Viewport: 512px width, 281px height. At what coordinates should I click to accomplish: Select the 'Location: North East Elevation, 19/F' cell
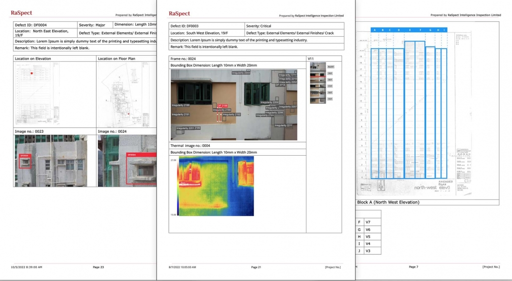pyautogui.click(x=45, y=33)
